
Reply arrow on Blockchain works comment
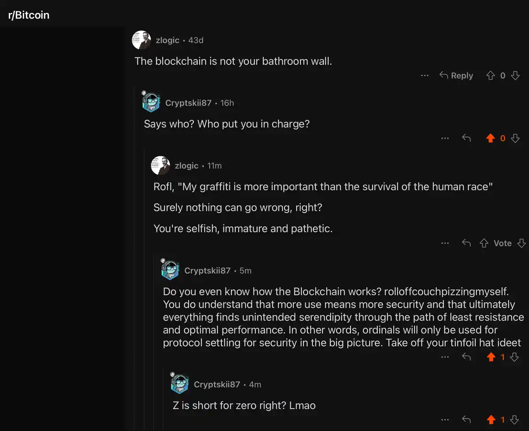466,357
